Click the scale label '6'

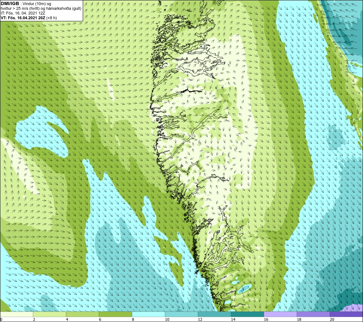click(x=100, y=319)
